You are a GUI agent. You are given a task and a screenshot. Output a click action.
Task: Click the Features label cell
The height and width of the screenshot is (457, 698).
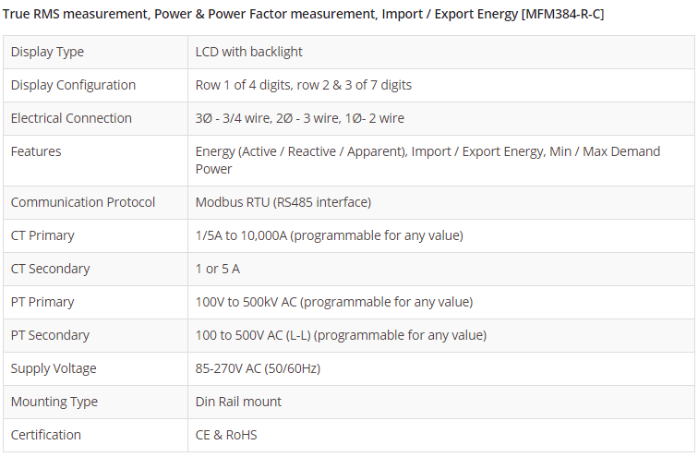[x=36, y=151]
